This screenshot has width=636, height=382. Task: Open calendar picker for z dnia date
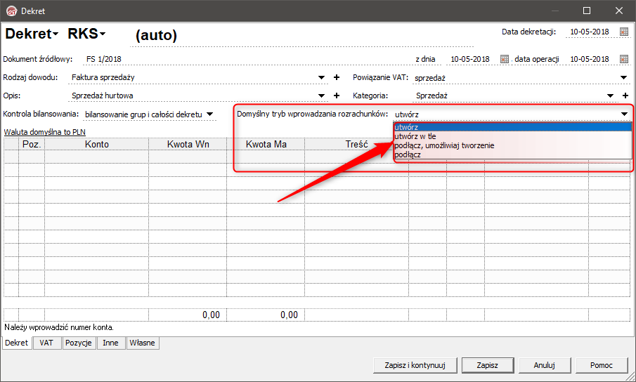(504, 59)
